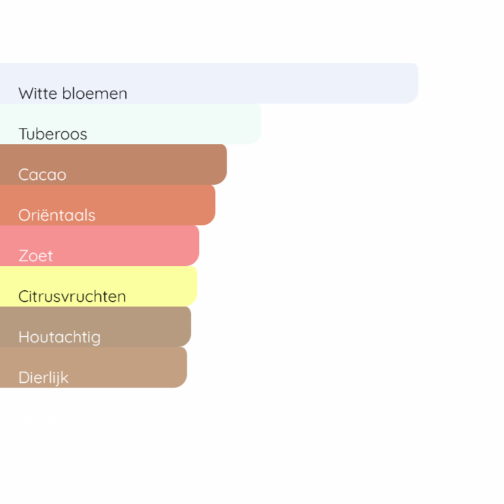
Task: Select the yellow Citrusvruchten bar
Action: tap(156, 285)
